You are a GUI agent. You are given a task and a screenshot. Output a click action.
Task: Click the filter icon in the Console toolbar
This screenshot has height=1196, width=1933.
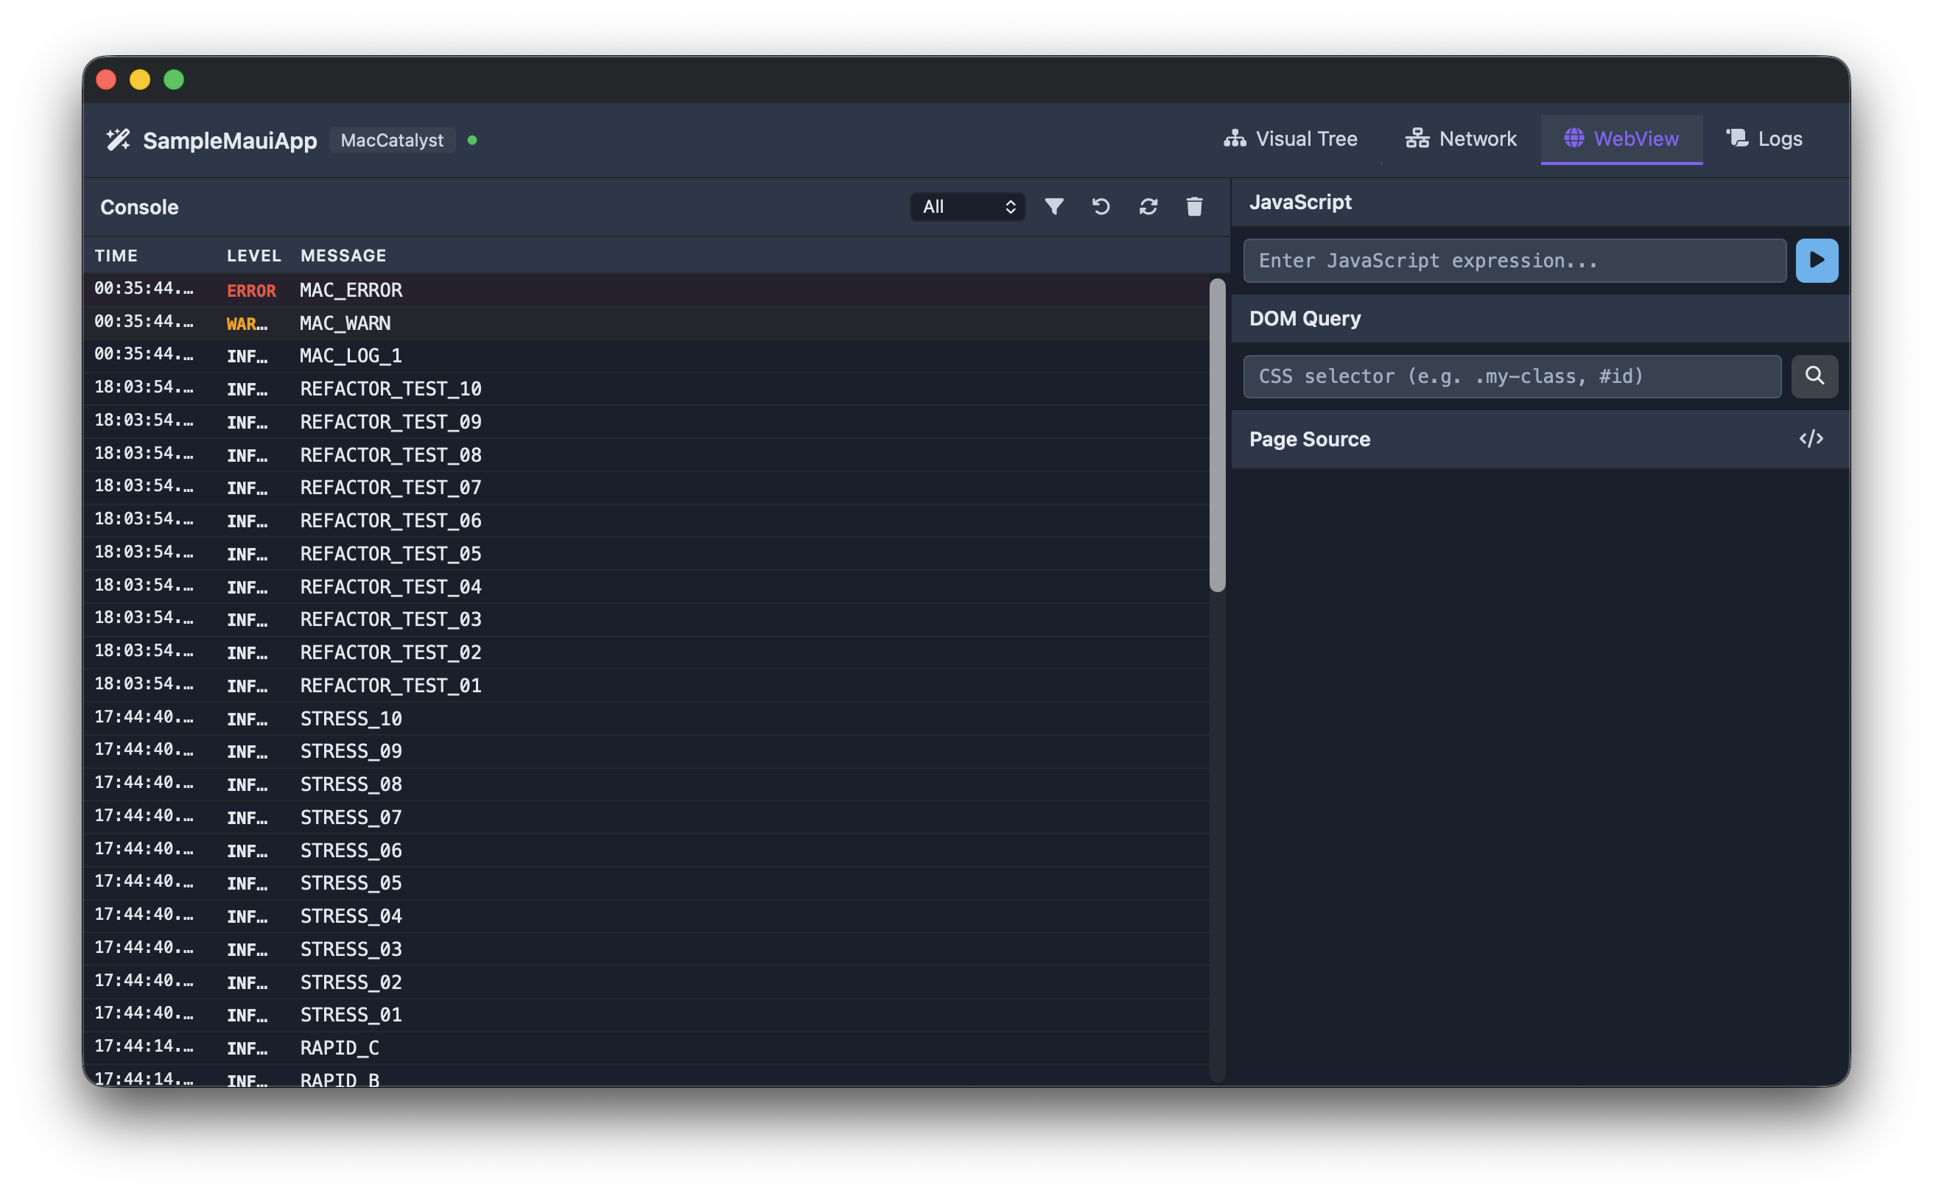(x=1053, y=206)
